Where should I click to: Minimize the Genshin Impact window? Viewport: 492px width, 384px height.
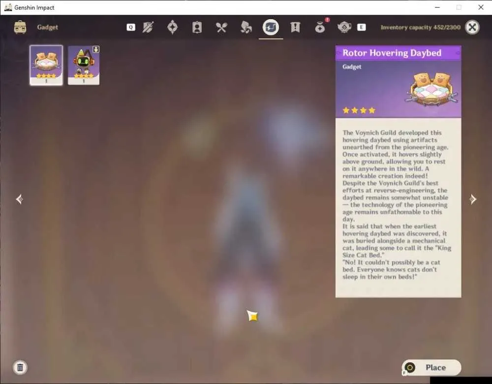pos(437,7)
